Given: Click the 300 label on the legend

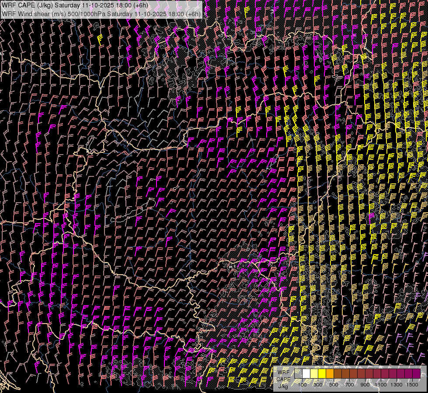Looking at the screenshot, I should click(x=318, y=385).
